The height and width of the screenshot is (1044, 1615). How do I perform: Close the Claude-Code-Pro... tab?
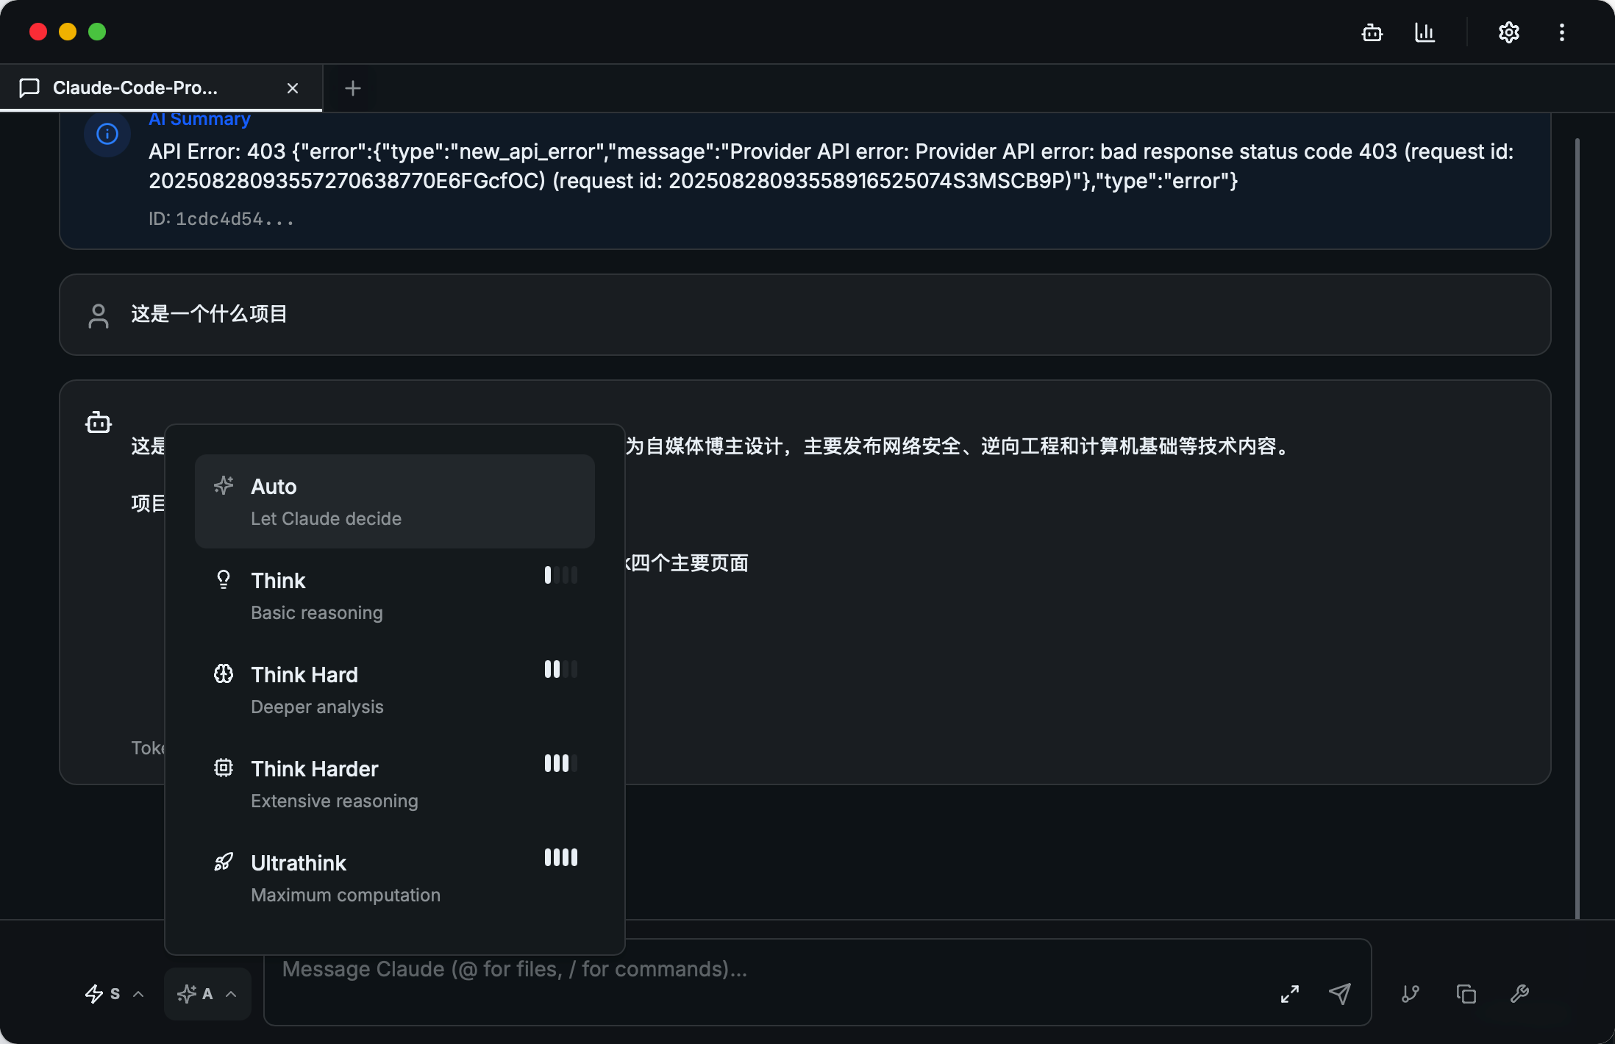point(292,88)
